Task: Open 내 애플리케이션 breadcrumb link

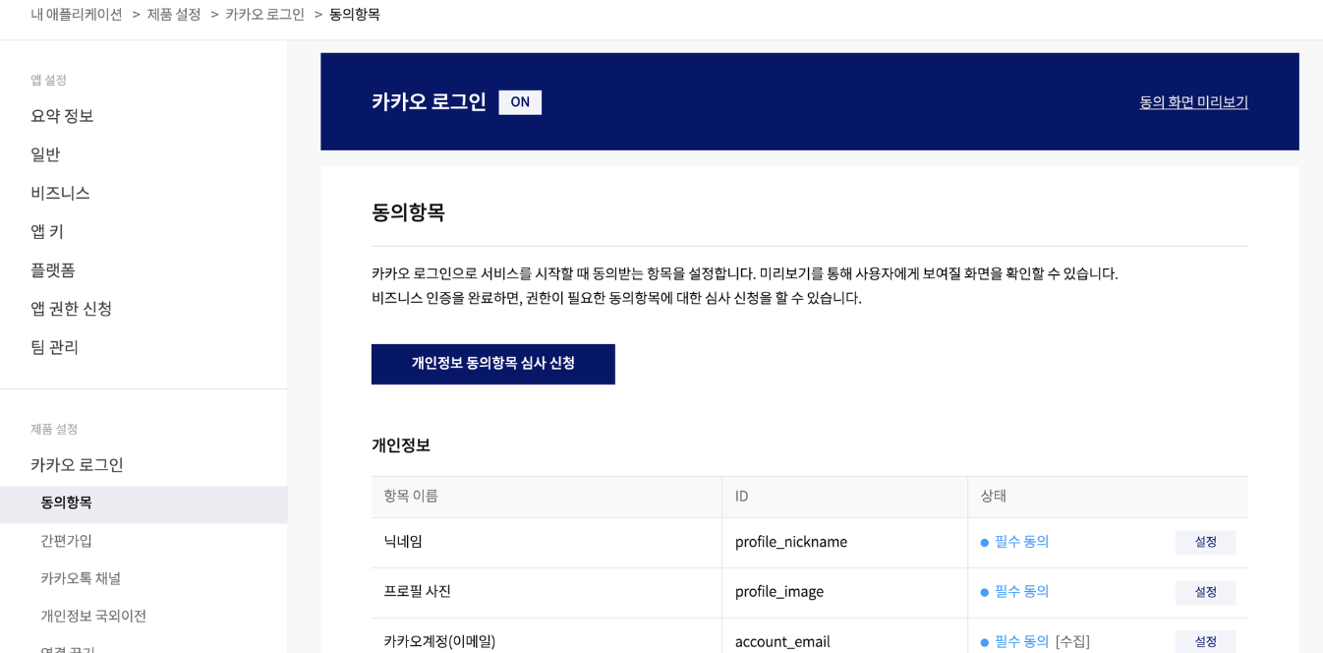Action: (77, 15)
